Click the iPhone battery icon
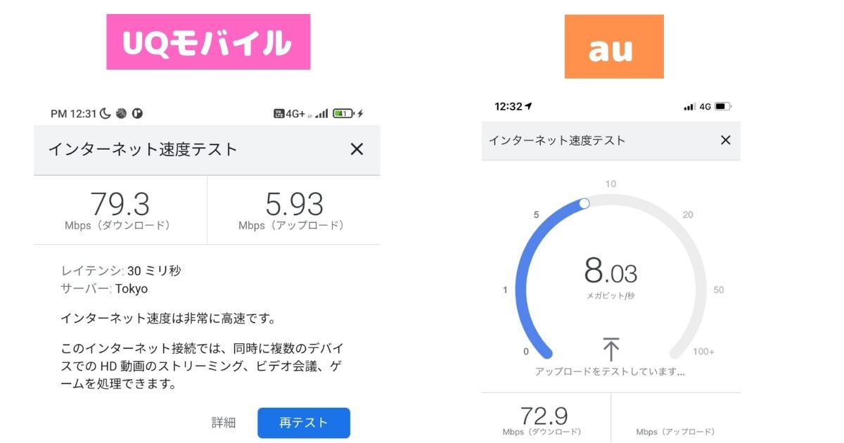 click(723, 107)
